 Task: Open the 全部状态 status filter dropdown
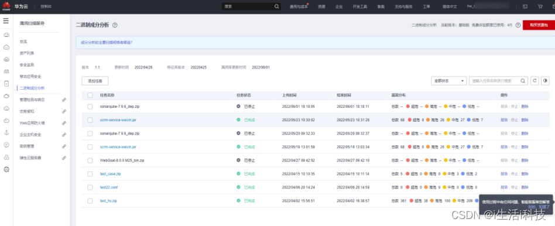point(448,81)
